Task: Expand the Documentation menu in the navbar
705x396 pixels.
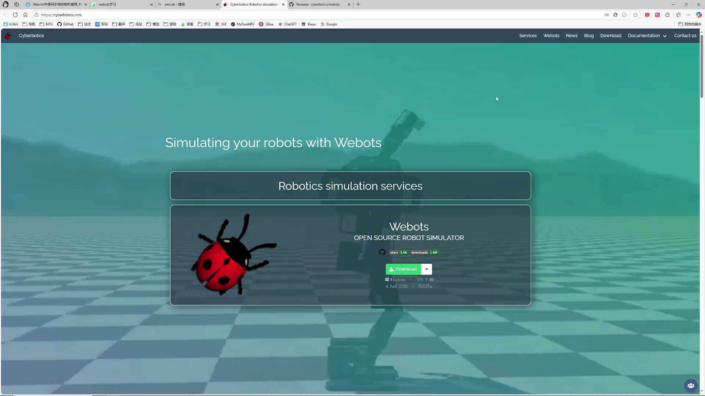Action: (x=647, y=36)
